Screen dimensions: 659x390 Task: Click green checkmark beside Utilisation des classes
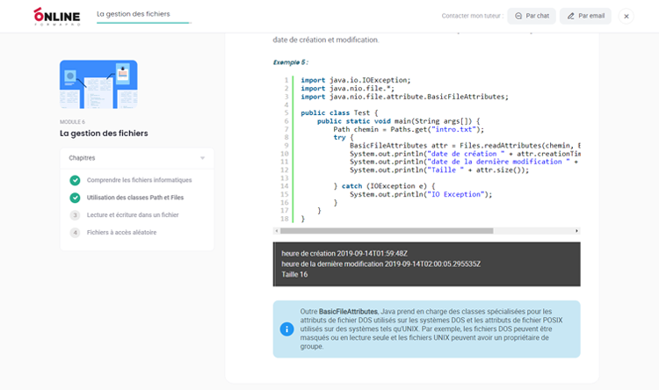pos(75,198)
